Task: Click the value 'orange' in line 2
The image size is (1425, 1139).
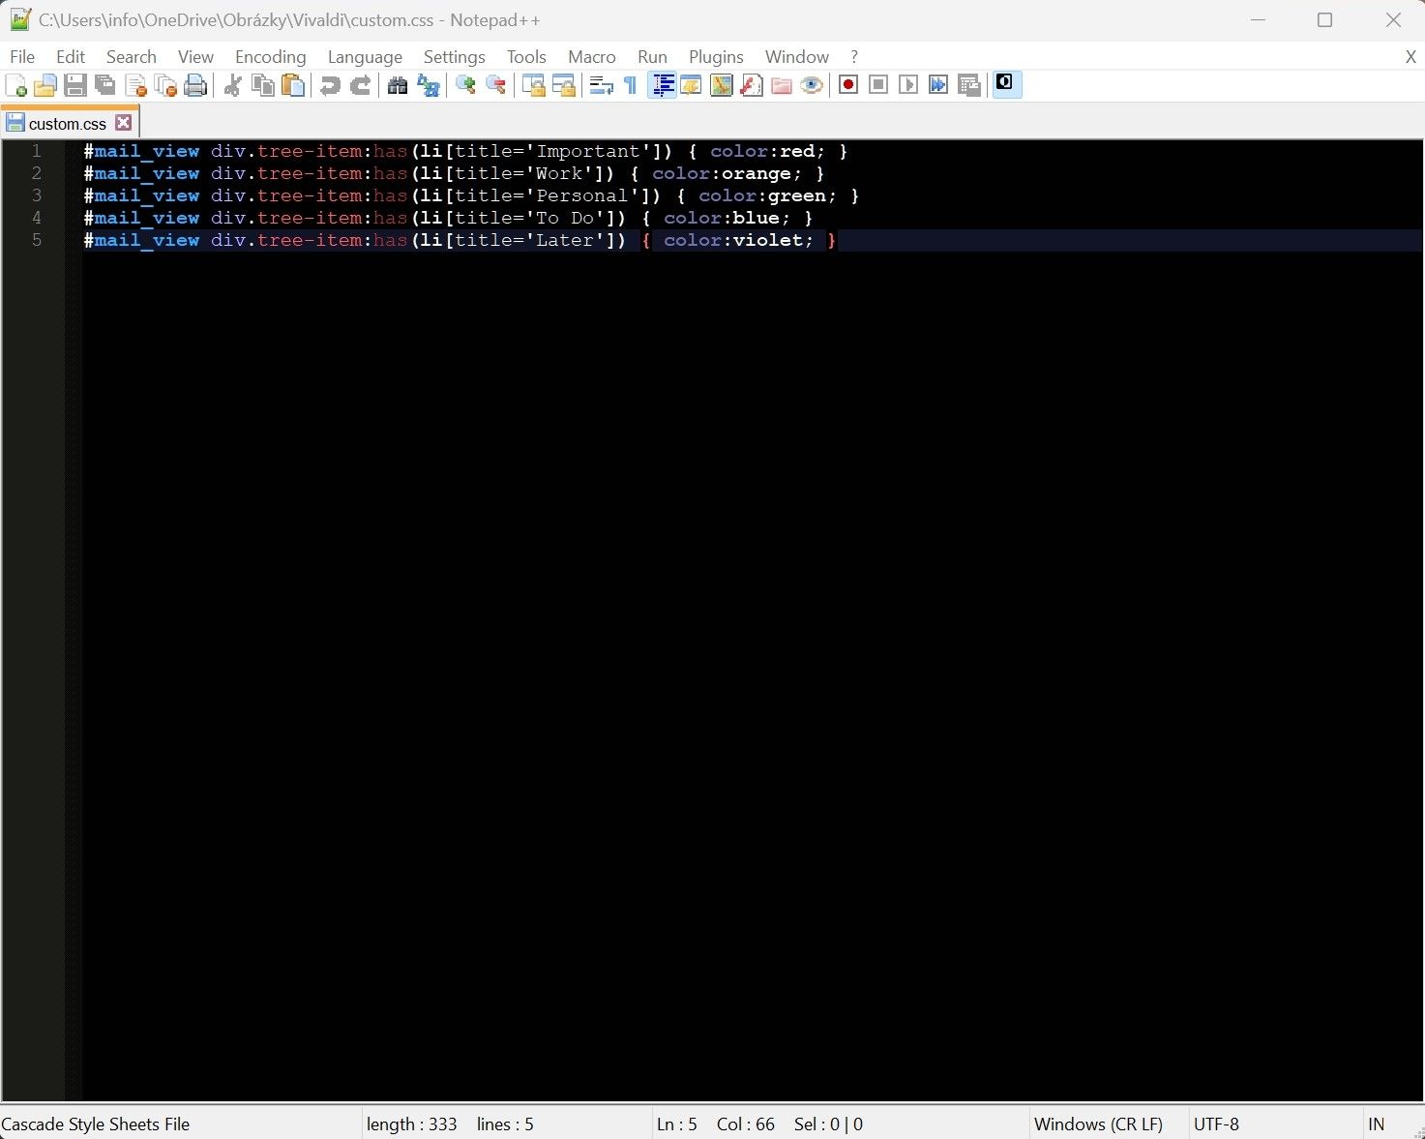Action: [x=757, y=174]
